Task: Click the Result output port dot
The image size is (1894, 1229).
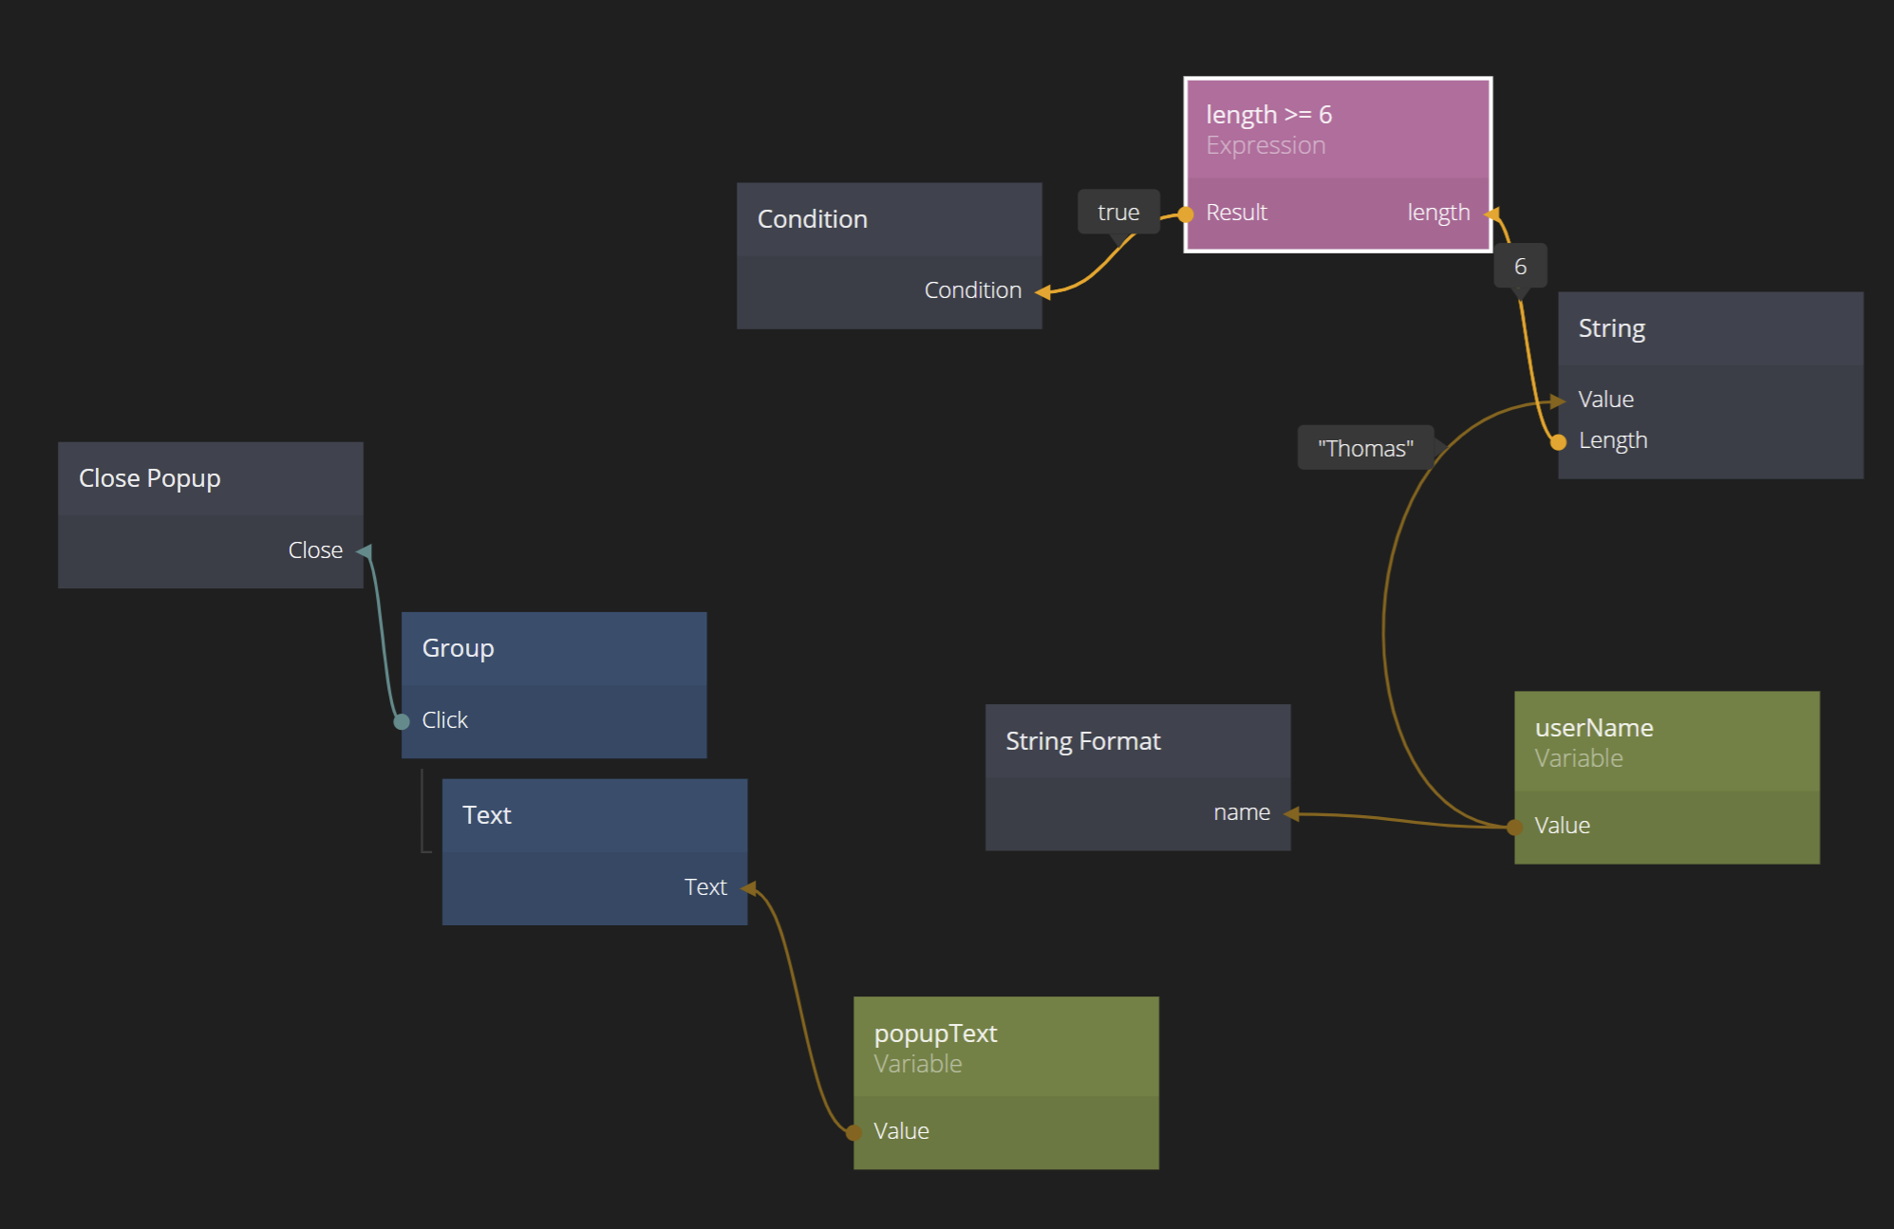Action: (x=1186, y=214)
